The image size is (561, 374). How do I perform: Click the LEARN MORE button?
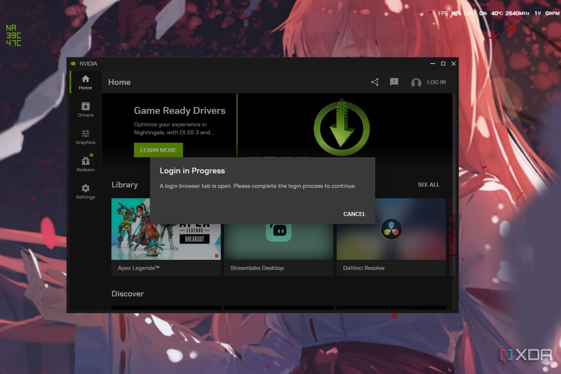coord(158,150)
